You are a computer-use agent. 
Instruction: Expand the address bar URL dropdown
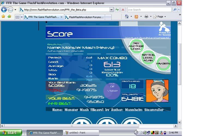tap(111, 10)
